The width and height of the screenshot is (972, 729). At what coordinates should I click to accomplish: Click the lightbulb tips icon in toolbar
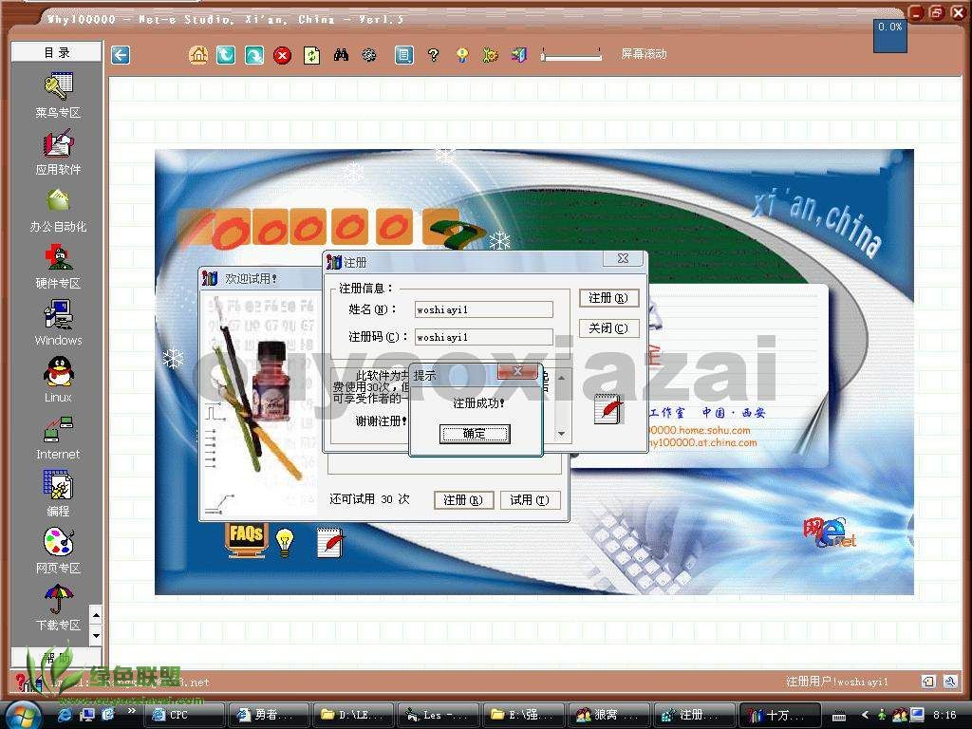(x=462, y=55)
